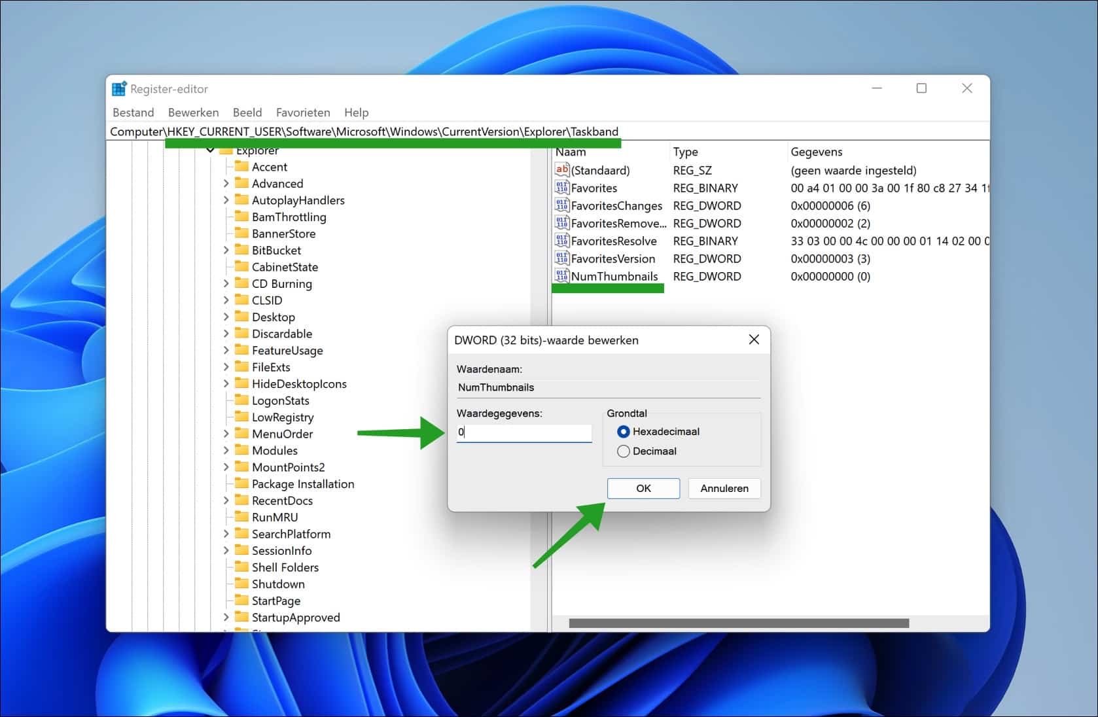Image resolution: width=1098 pixels, height=717 pixels.
Task: Click the value 0x00000002 (2)
Action: 830,223
